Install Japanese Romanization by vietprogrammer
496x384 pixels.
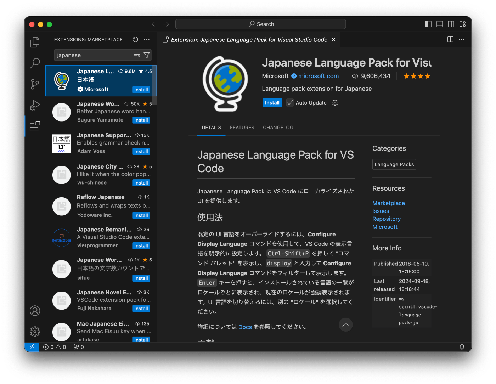click(x=141, y=246)
